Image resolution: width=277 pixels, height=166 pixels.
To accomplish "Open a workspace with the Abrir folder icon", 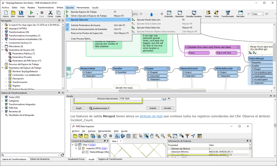I will click(x=13, y=13).
